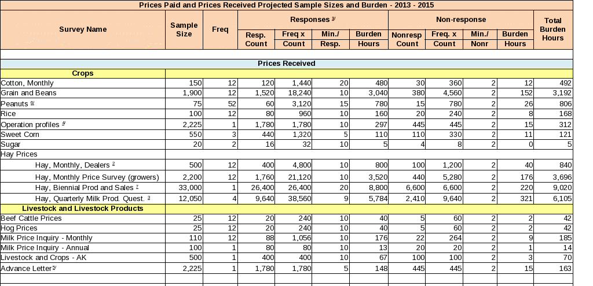Open the Peanuts footnote reference

tap(32, 102)
